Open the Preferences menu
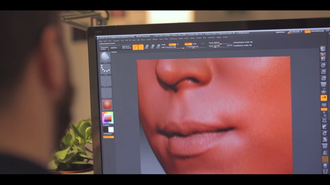Viewport: 330px width, 185px height. (x=173, y=39)
